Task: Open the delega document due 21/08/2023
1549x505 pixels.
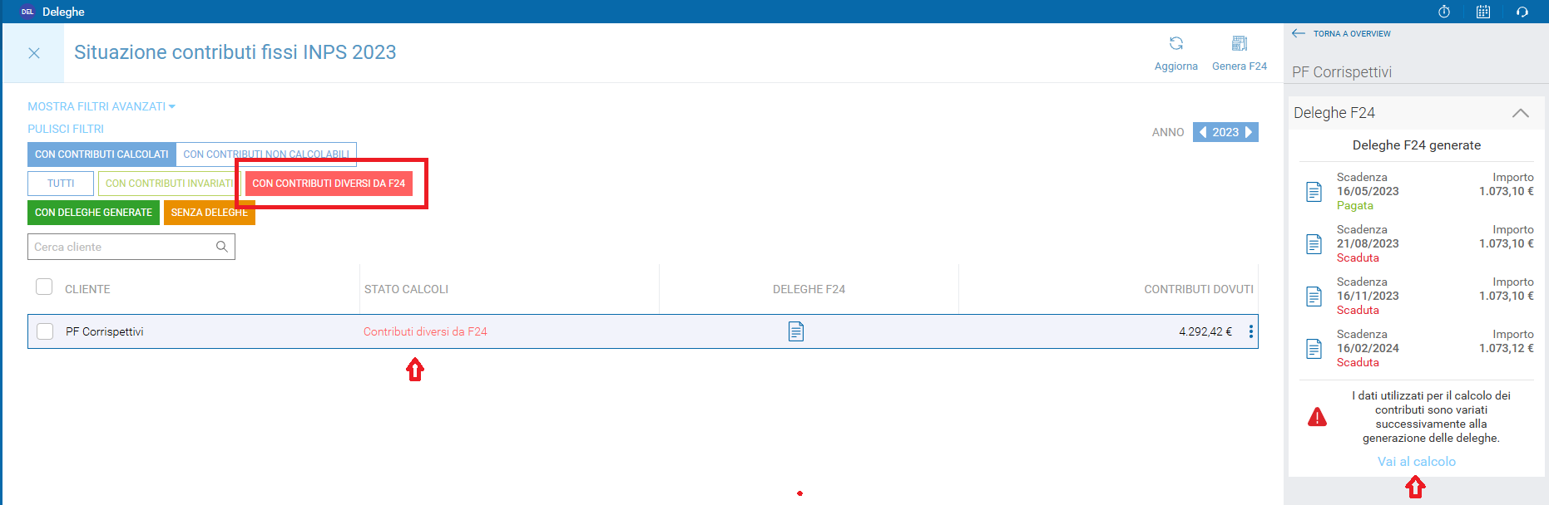Action: pyautogui.click(x=1314, y=244)
